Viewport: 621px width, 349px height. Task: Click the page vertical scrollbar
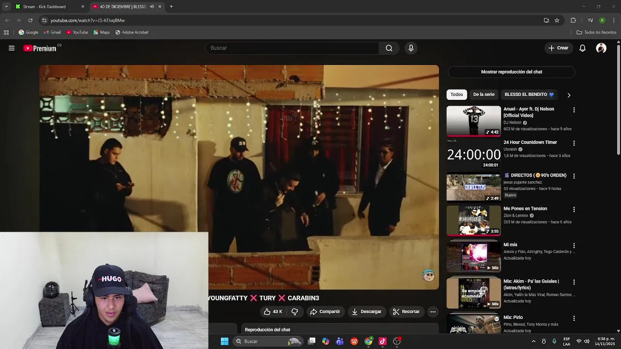pos(618,99)
